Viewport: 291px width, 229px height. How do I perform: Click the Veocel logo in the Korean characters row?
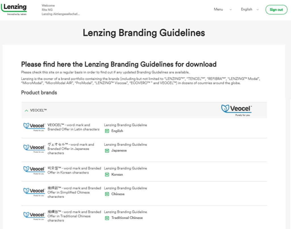point(34,170)
